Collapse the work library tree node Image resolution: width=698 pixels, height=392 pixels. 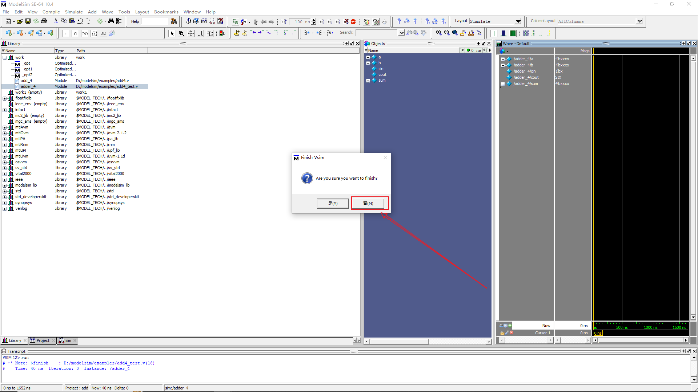click(5, 58)
